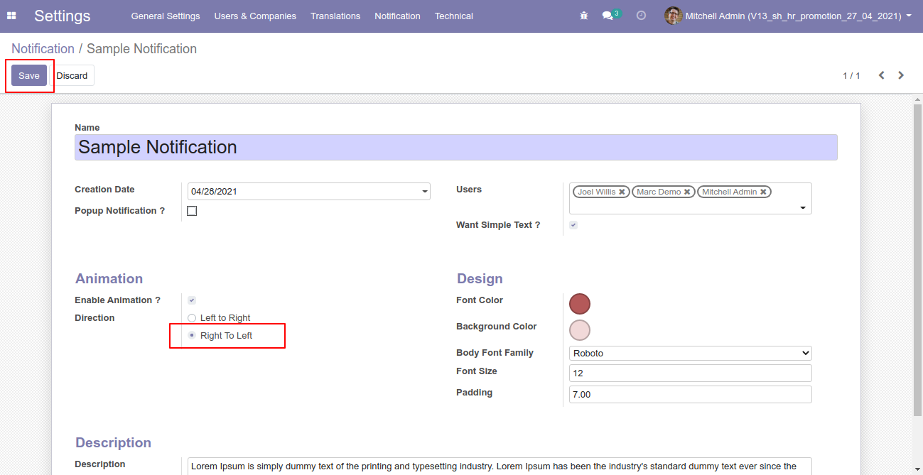The height and width of the screenshot is (475, 923).
Task: Click Settings app title
Action: coord(63,16)
